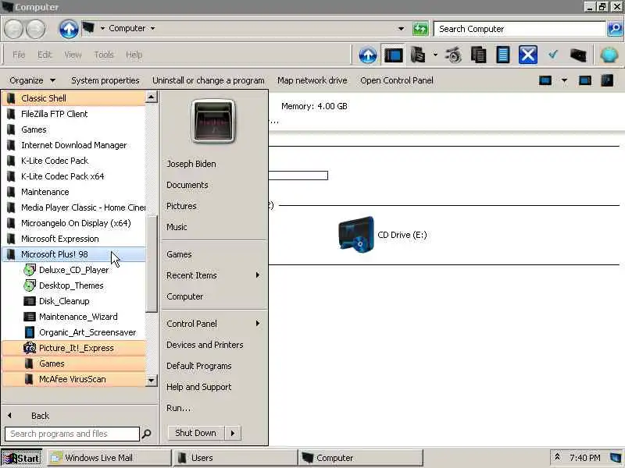The width and height of the screenshot is (625, 468).
Task: Click the disabled Forward navigation button
Action: pos(36,29)
